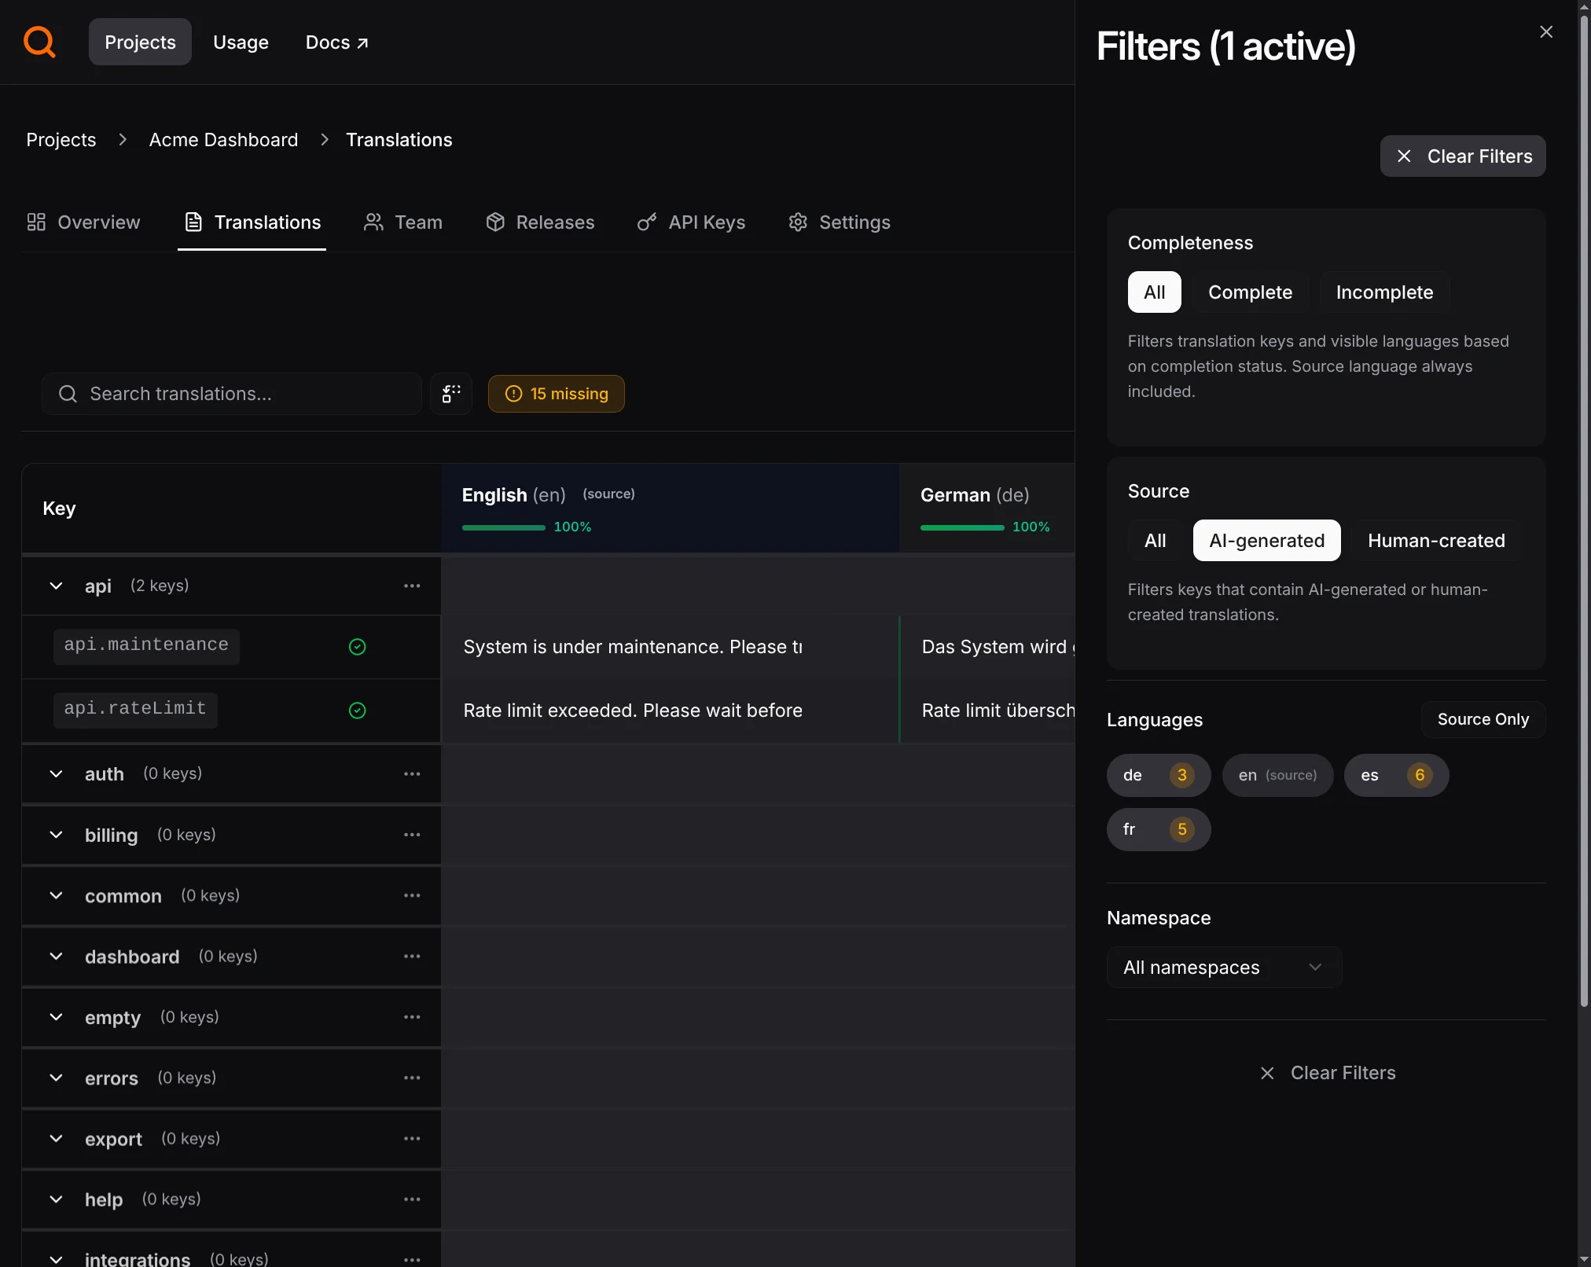Image resolution: width=1591 pixels, height=1267 pixels.
Task: Open search using the magnifier icon top left
Action: pos(39,42)
